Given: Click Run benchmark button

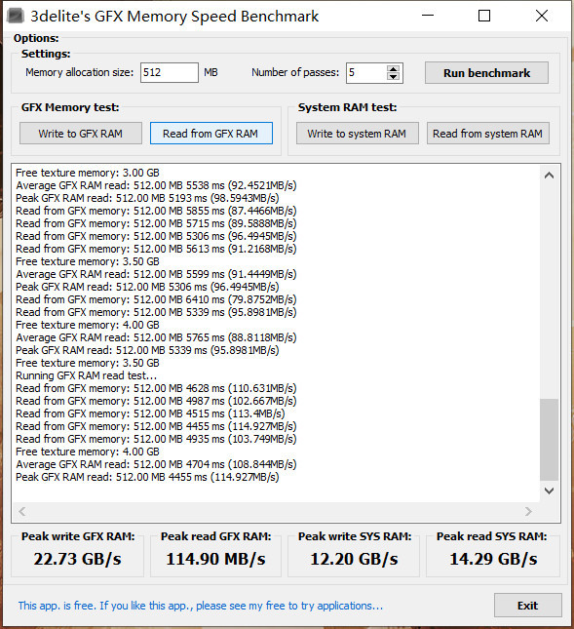Looking at the screenshot, I should pos(486,73).
